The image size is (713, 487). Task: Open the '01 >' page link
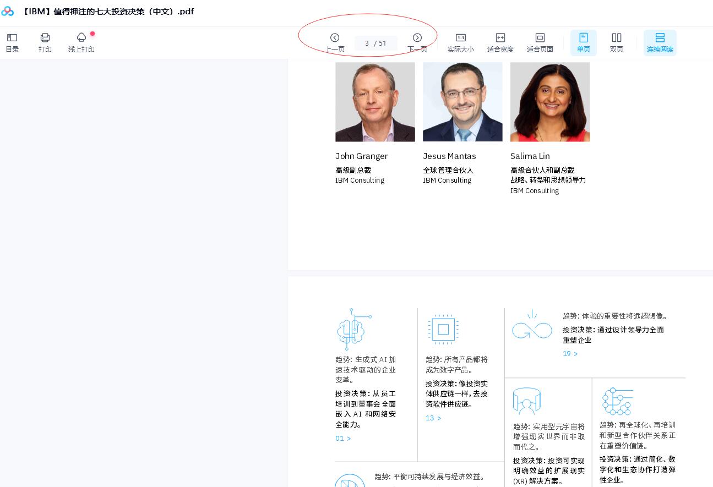(343, 439)
